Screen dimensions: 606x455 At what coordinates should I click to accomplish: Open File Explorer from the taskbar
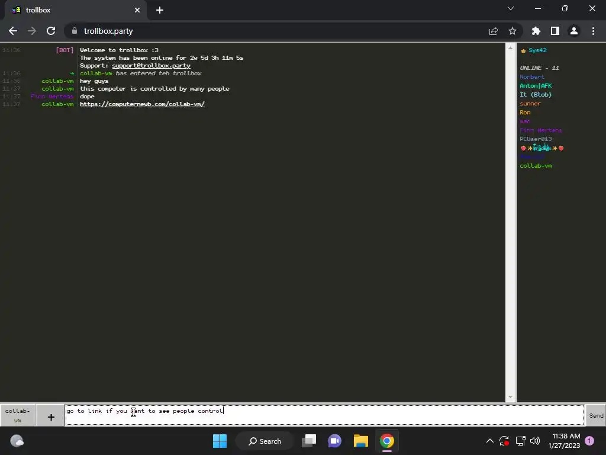[360, 441]
